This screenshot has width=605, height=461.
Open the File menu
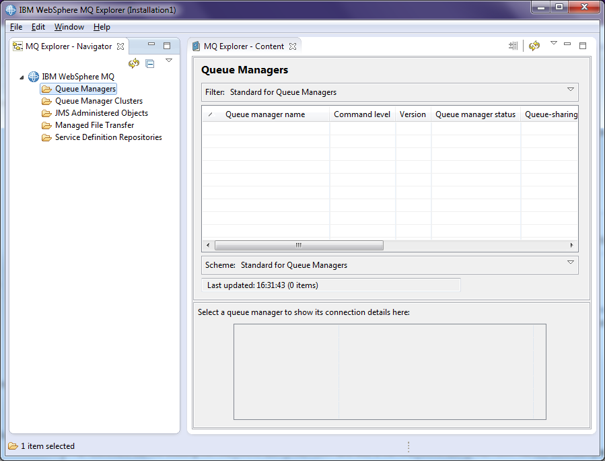click(x=16, y=27)
